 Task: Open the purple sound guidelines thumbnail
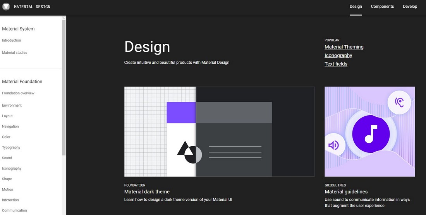(x=369, y=131)
